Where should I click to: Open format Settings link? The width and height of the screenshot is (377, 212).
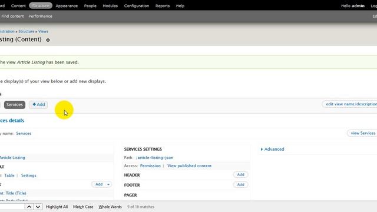(29, 175)
